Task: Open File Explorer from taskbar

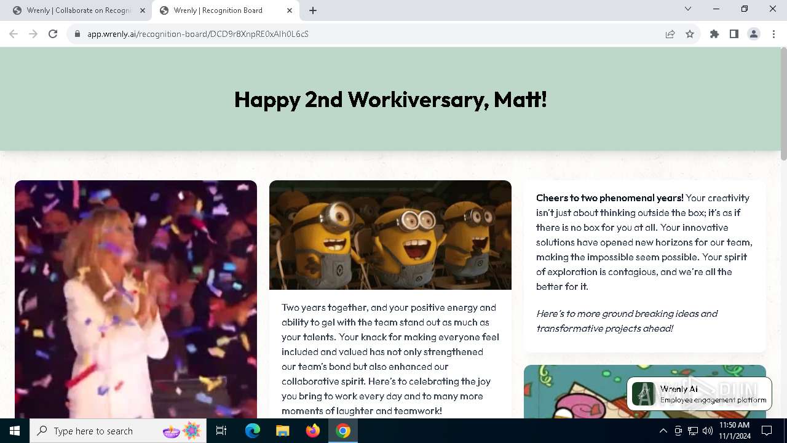Action: [x=283, y=431]
